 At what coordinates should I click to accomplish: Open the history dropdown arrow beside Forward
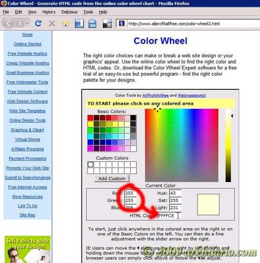coord(27,23)
